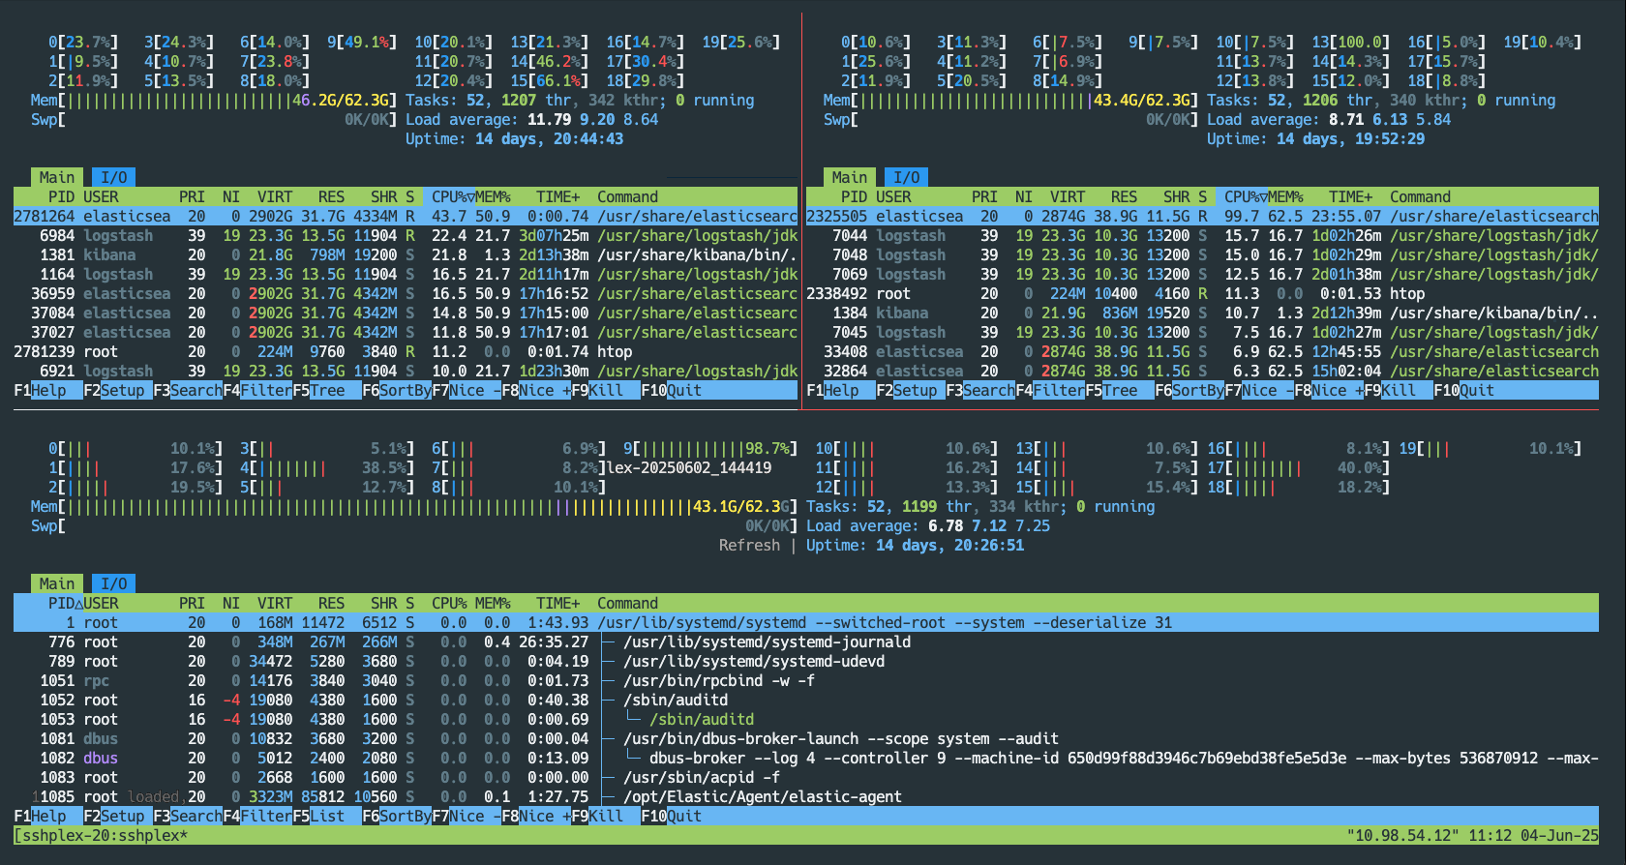Click F8 Nice + in top-left pane footer
Image resolution: width=1626 pixels, height=865 pixels.
coord(536,390)
